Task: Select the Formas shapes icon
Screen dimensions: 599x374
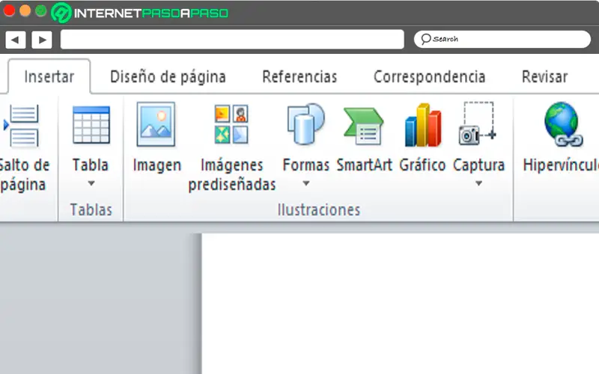Action: 305,124
